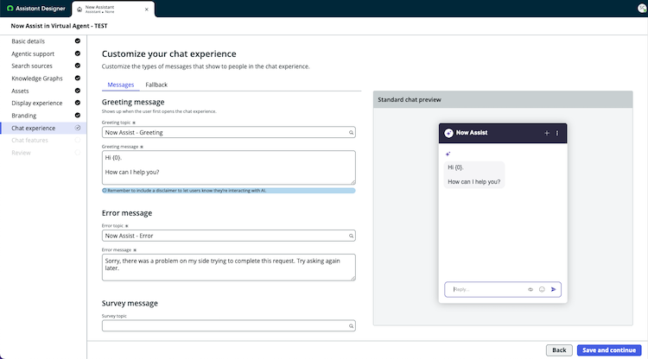Screen dimensions: 648x359
Task: Switch to the Fallback tab
Action: point(156,85)
